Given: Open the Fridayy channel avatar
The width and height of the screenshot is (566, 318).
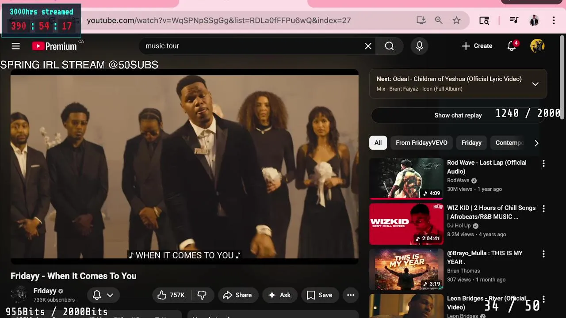Looking at the screenshot, I should point(19,295).
